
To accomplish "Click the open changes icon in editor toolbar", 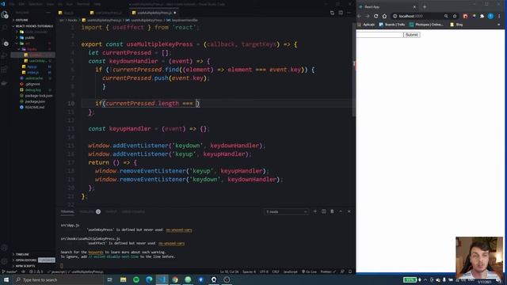I will (332, 13).
